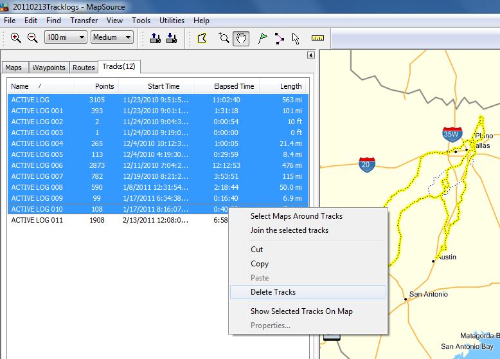500x359 pixels.
Task: Sort by the Points column header
Action: click(97, 86)
